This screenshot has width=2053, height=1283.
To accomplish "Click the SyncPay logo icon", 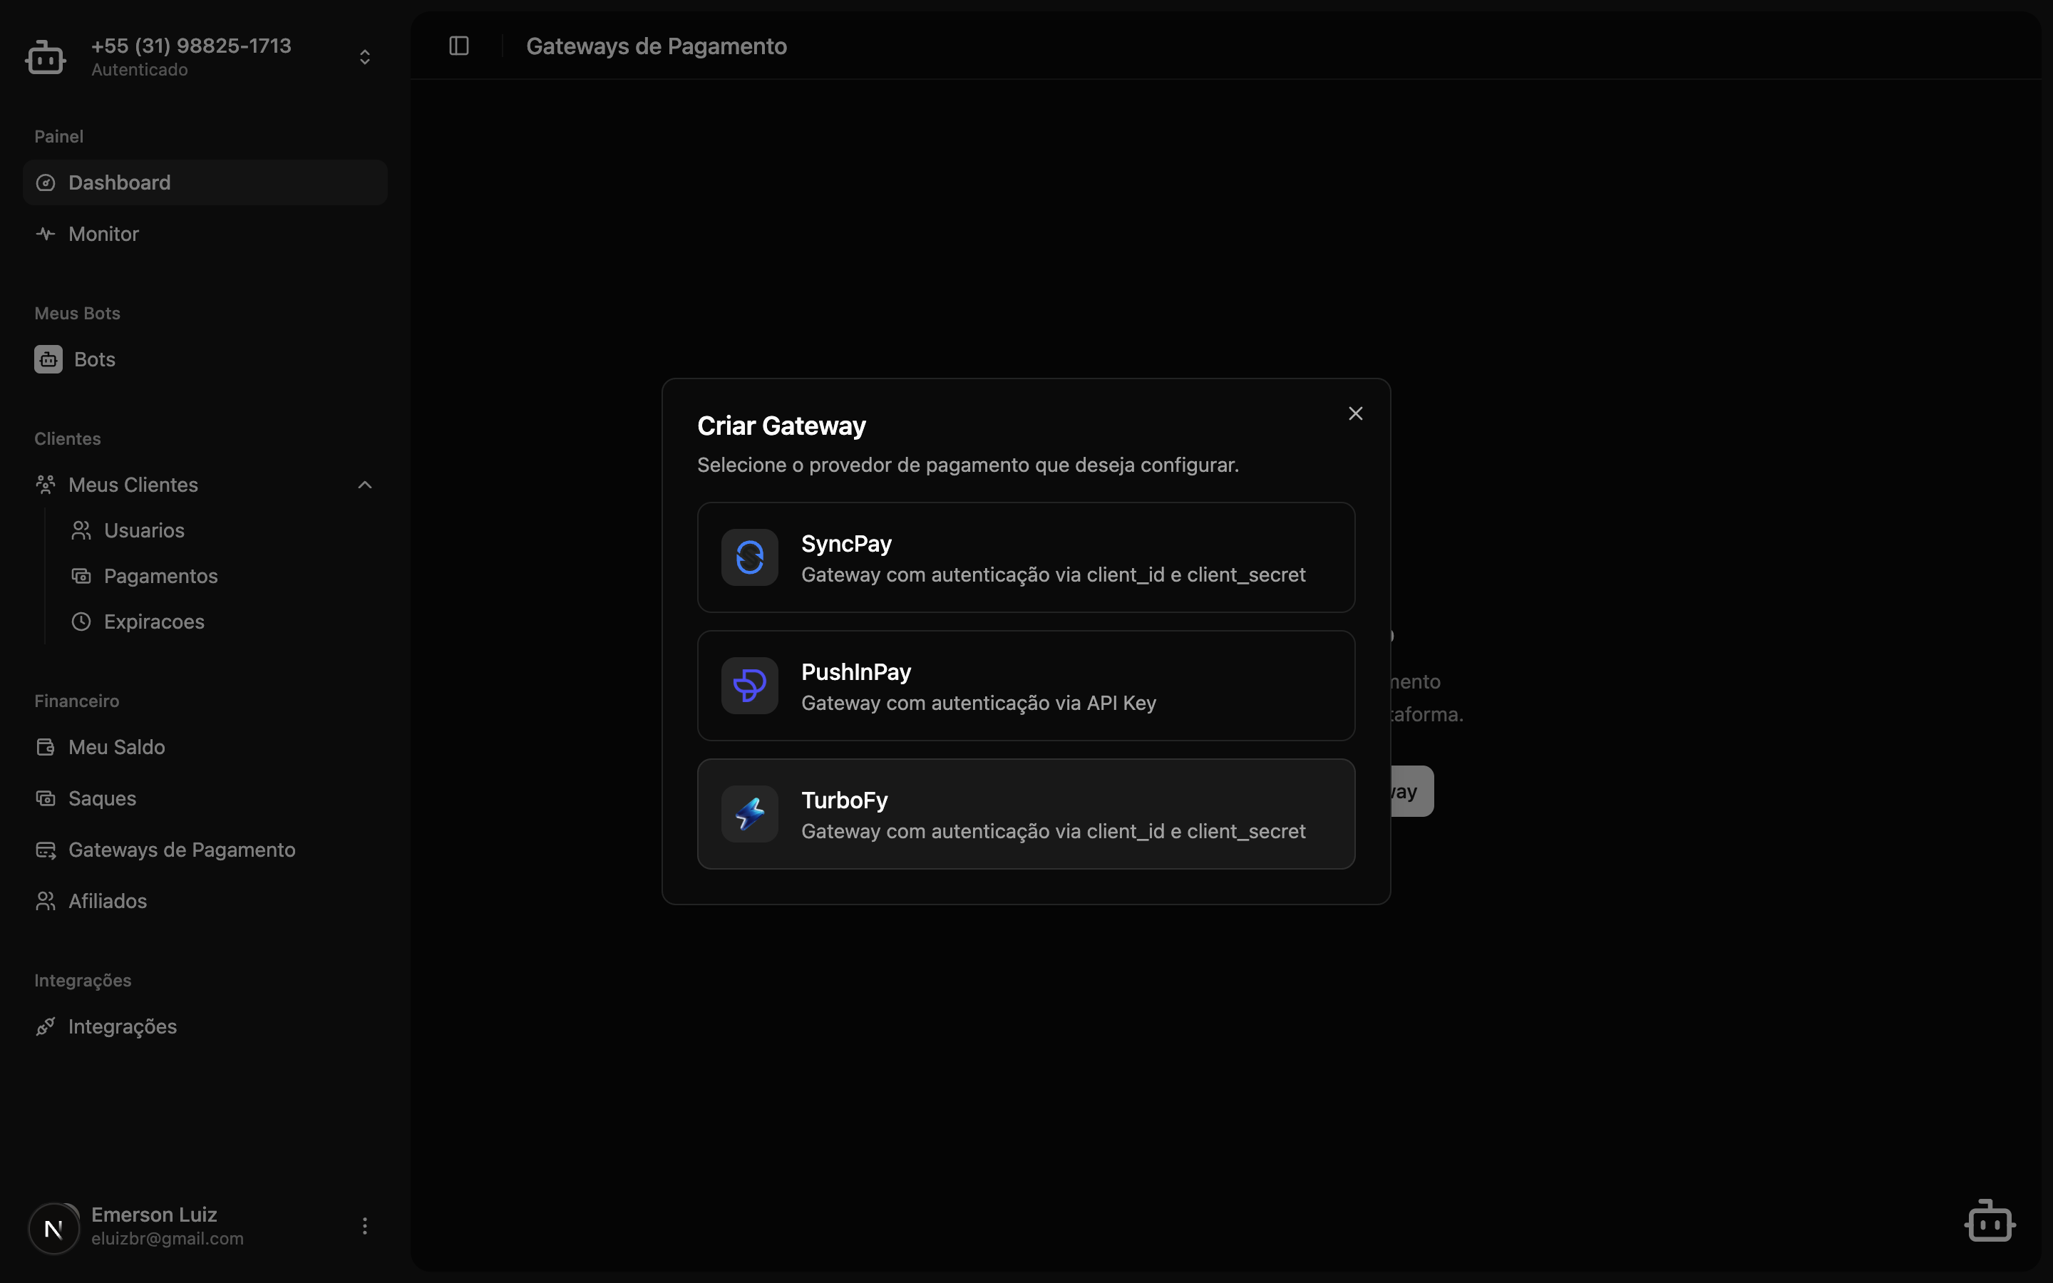I will coord(750,557).
